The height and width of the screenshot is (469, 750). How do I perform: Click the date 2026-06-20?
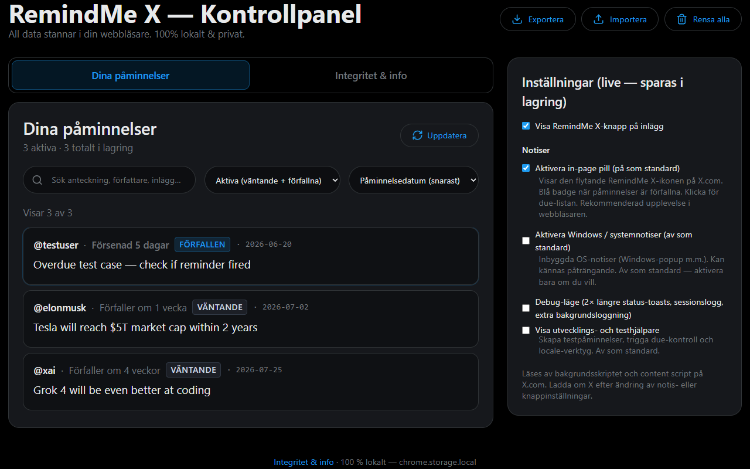click(268, 244)
